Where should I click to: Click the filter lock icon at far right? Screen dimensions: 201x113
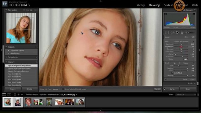tap(198, 95)
